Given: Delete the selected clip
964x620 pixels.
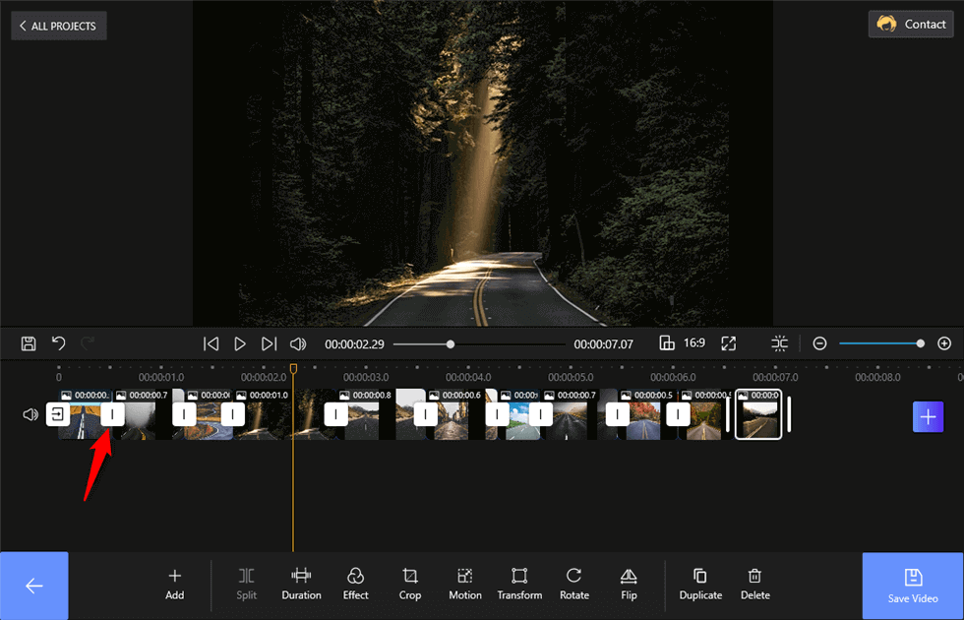Looking at the screenshot, I should point(755,585).
